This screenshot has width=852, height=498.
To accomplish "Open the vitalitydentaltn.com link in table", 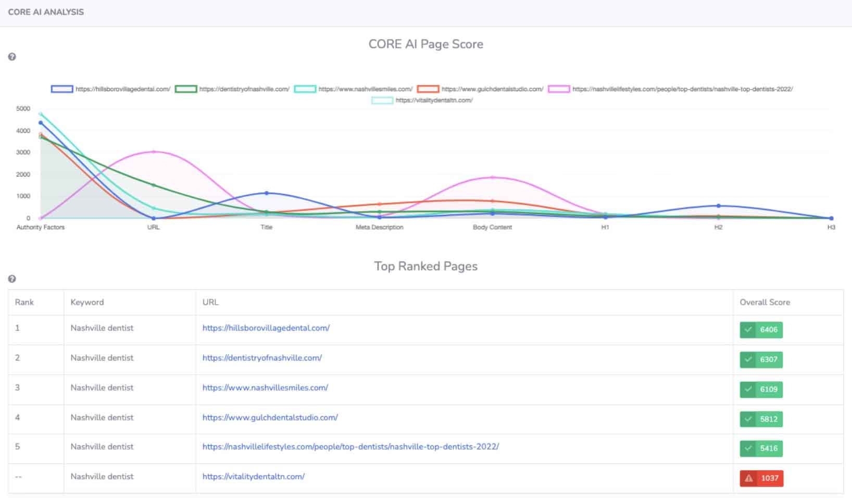I will pyautogui.click(x=254, y=476).
